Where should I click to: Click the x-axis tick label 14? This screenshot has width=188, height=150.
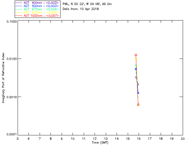coord(117,139)
